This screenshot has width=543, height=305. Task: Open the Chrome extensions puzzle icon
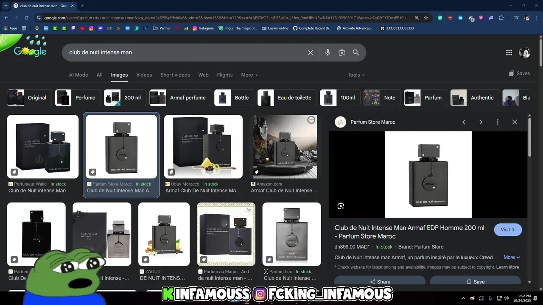501,18
